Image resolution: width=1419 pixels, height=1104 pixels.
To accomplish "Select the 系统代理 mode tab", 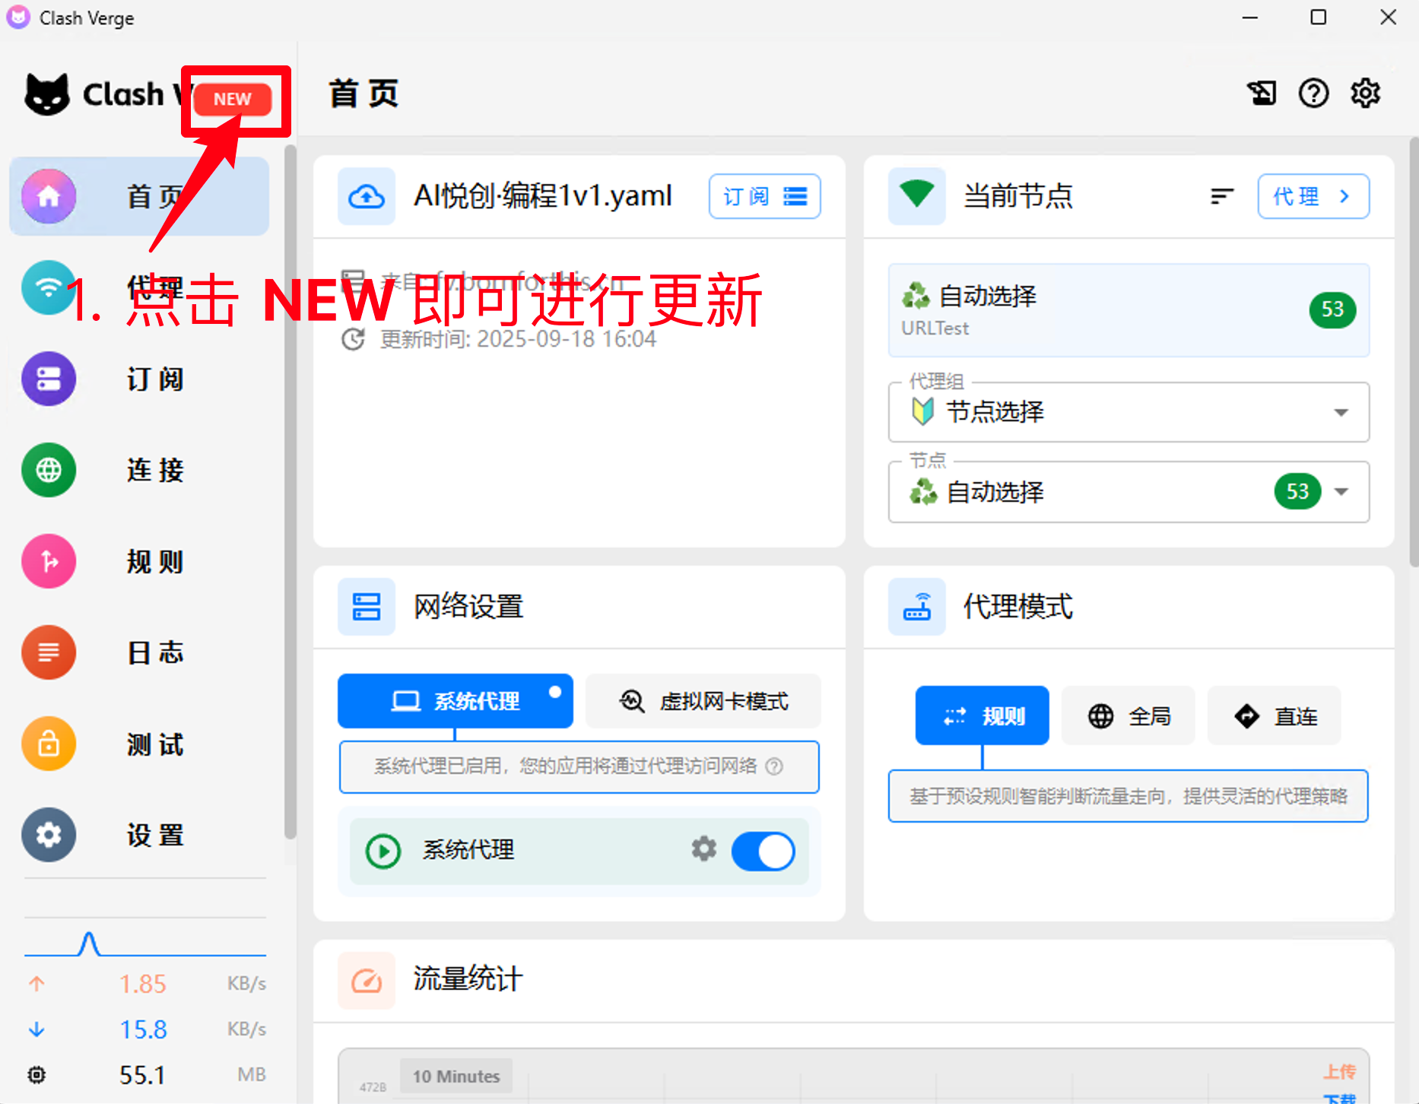I will click(x=456, y=701).
